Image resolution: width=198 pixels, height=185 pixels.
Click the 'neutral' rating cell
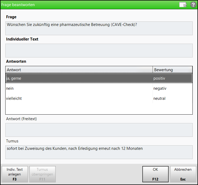point(159,98)
